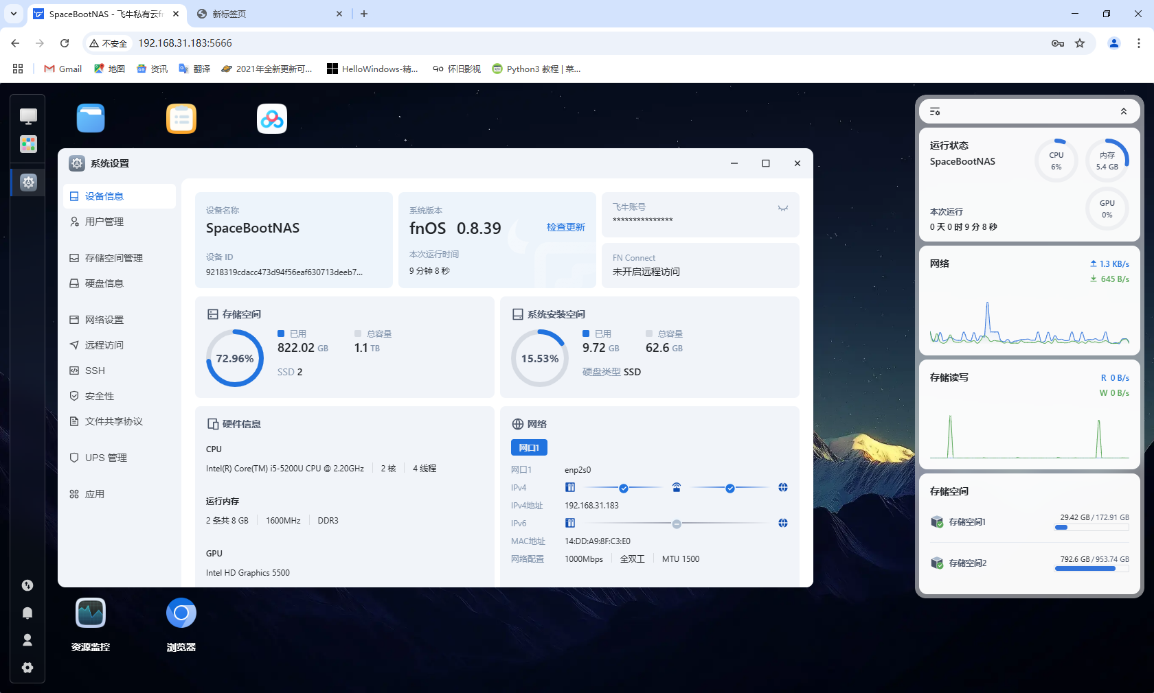Open 安全性 settings

point(120,396)
